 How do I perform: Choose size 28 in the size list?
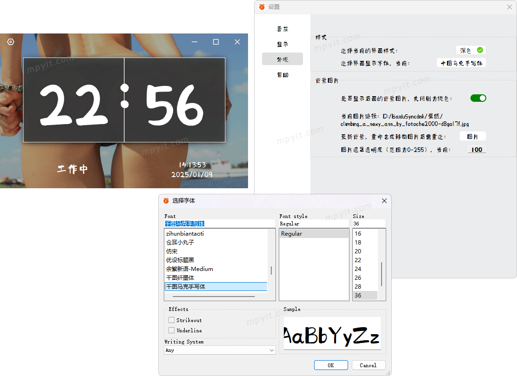point(365,286)
